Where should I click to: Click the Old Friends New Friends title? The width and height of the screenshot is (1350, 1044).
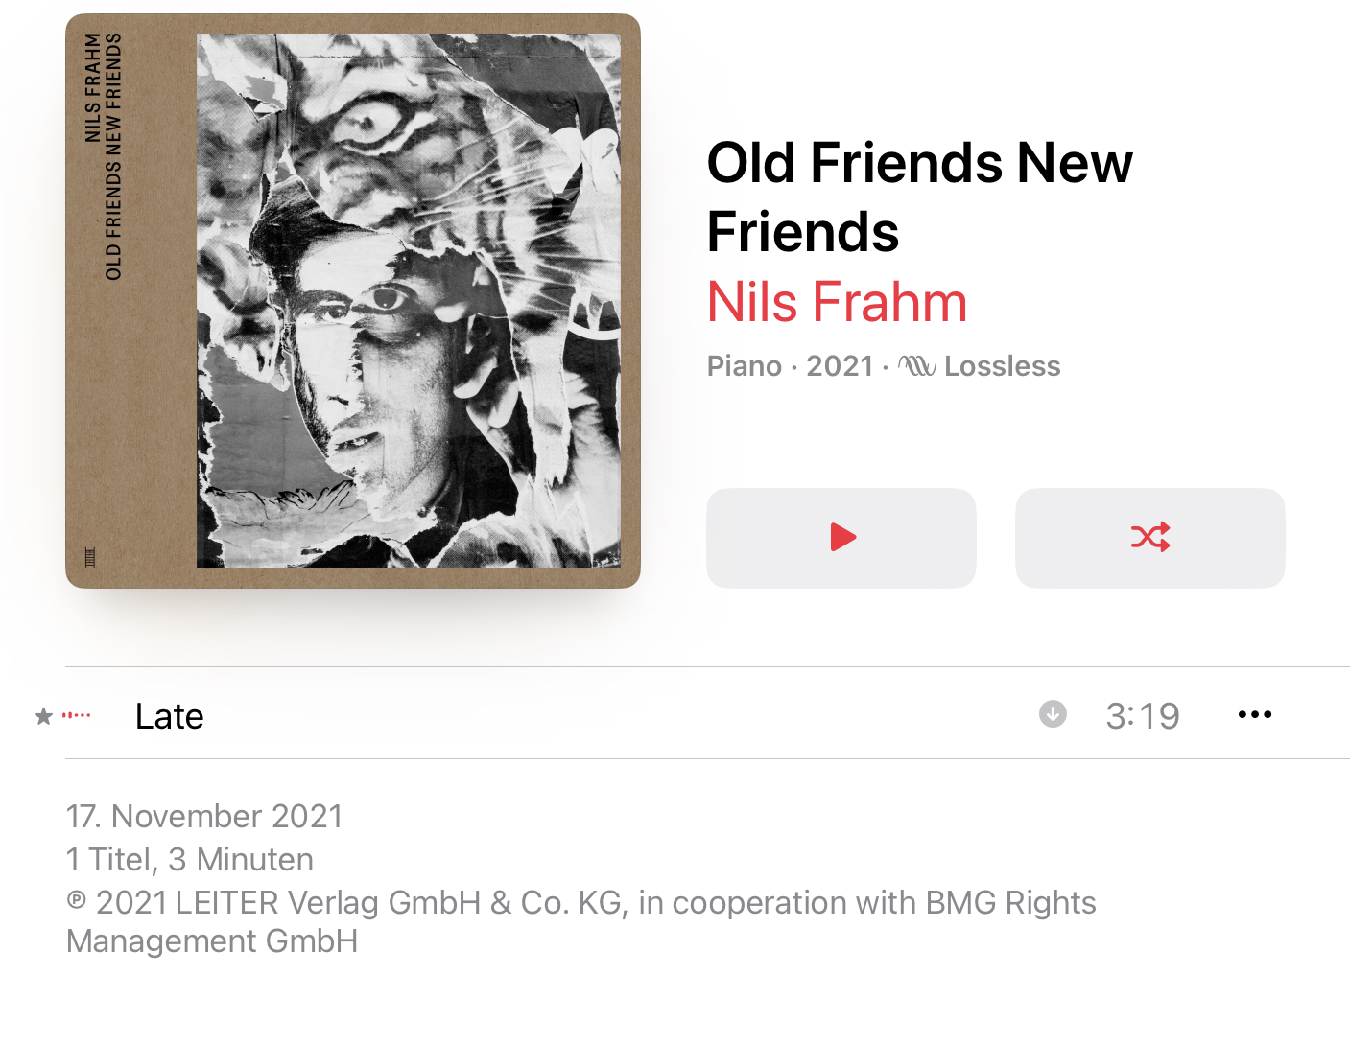pyautogui.click(x=919, y=197)
